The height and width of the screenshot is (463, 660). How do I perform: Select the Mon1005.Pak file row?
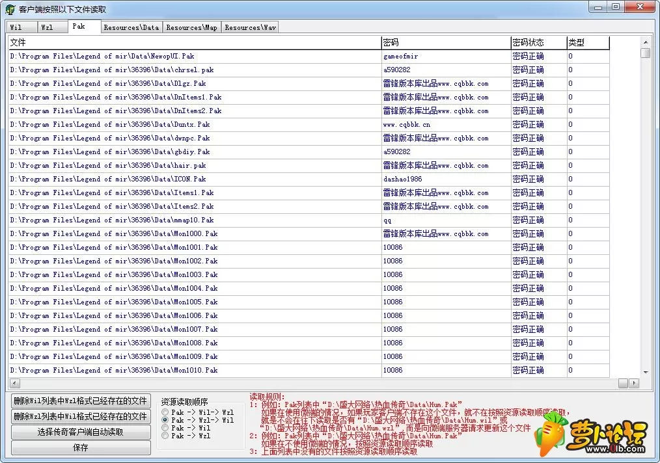309,302
